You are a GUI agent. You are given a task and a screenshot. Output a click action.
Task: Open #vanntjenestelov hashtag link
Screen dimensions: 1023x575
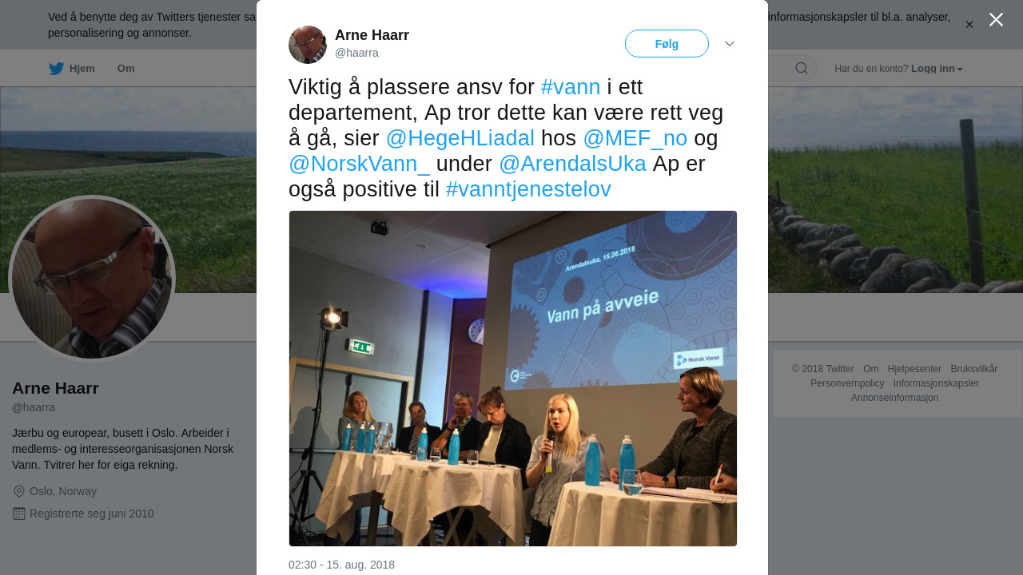(x=528, y=189)
